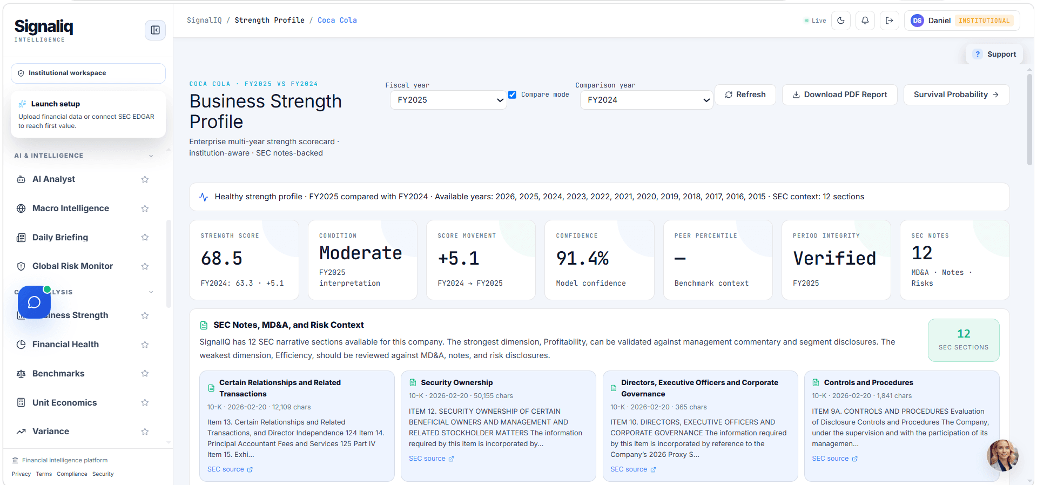
Task: Collapse the sidebar with the panel icon
Action: (x=155, y=30)
